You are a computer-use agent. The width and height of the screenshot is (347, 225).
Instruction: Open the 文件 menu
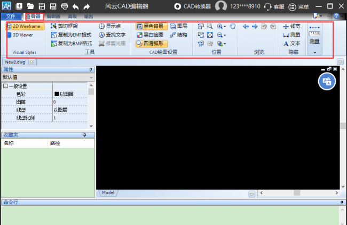pyautogui.click(x=11, y=16)
